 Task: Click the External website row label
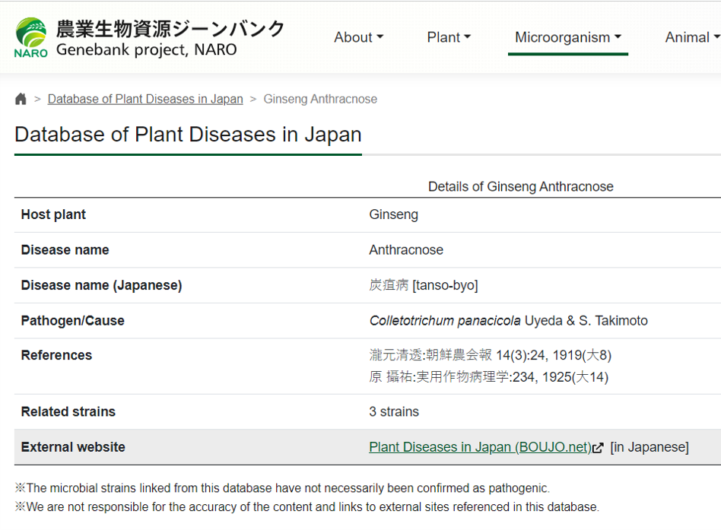click(73, 447)
